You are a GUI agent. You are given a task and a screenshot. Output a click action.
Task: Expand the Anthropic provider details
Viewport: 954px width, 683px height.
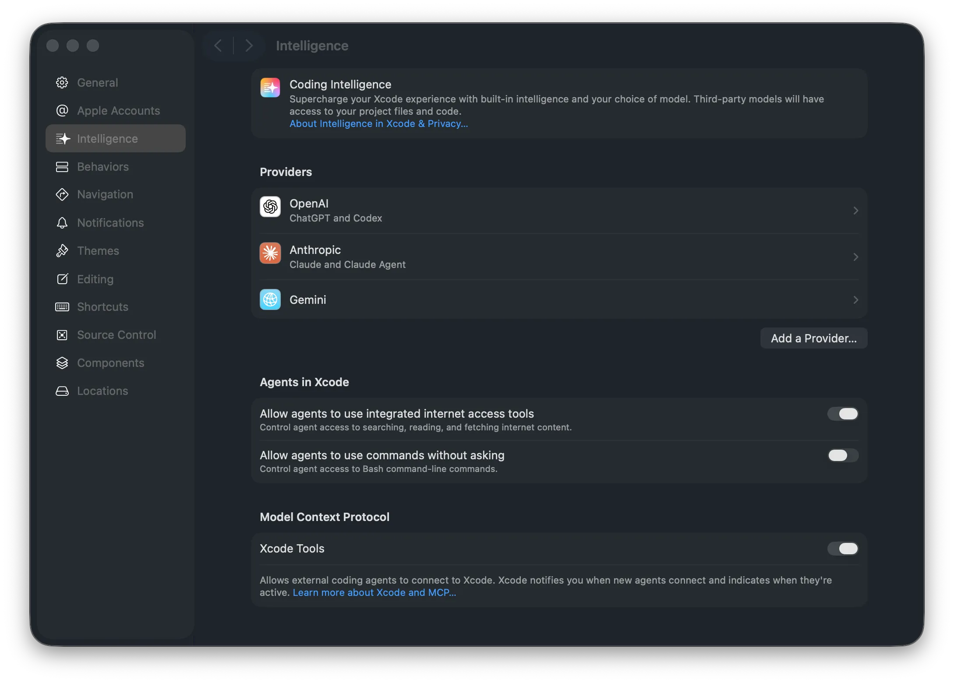(856, 257)
